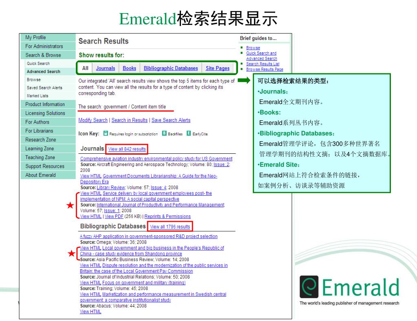This screenshot has width=417, height=321.
Task: Click Save Search Alerts link
Action: tap(171, 120)
